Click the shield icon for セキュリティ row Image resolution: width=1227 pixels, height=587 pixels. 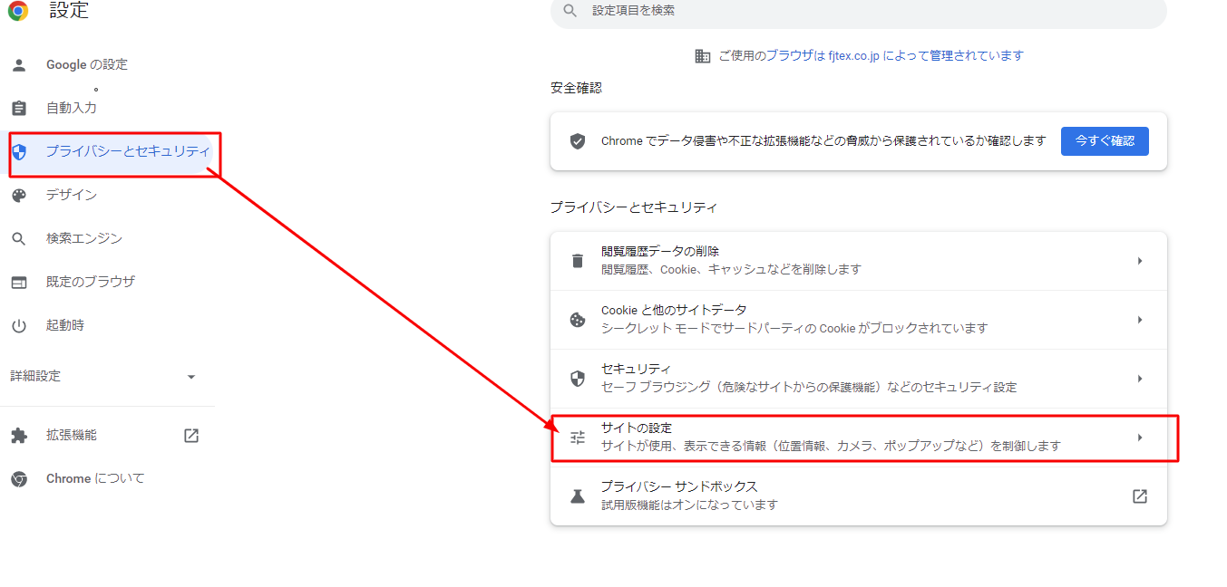[x=577, y=379]
